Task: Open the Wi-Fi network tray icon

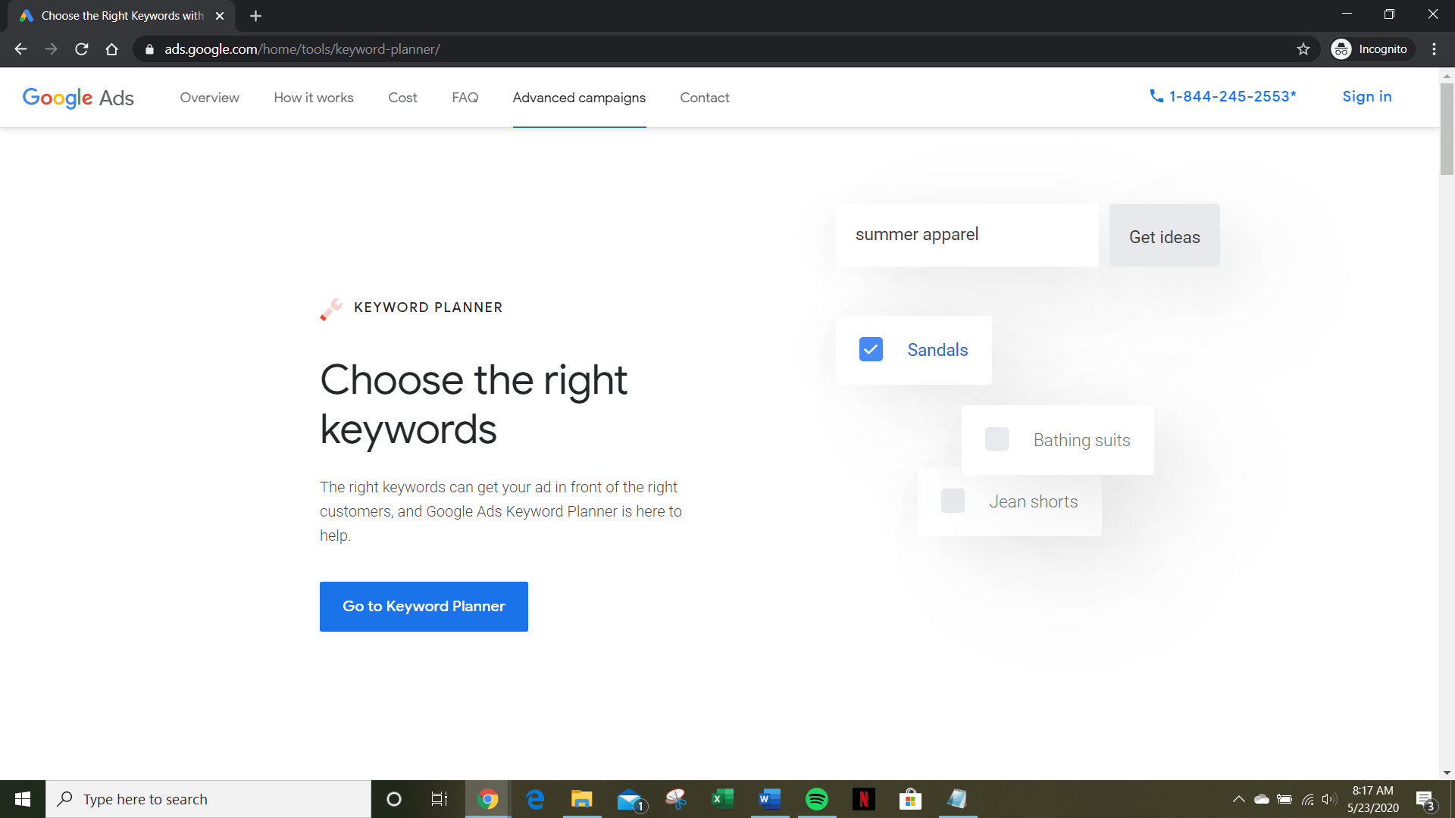Action: tap(1308, 799)
